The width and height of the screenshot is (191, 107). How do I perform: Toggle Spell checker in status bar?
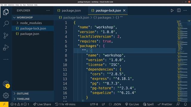(148, 104)
